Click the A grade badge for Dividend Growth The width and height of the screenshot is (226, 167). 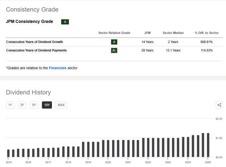(x=114, y=42)
